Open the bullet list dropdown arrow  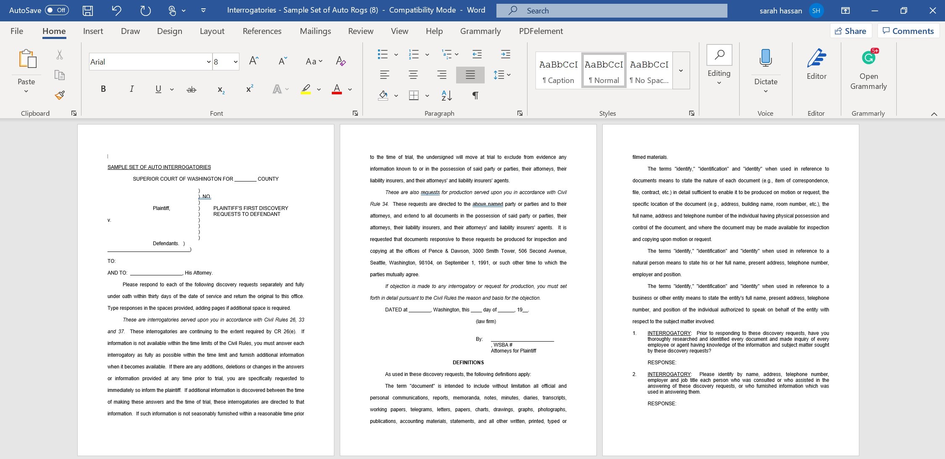395,54
